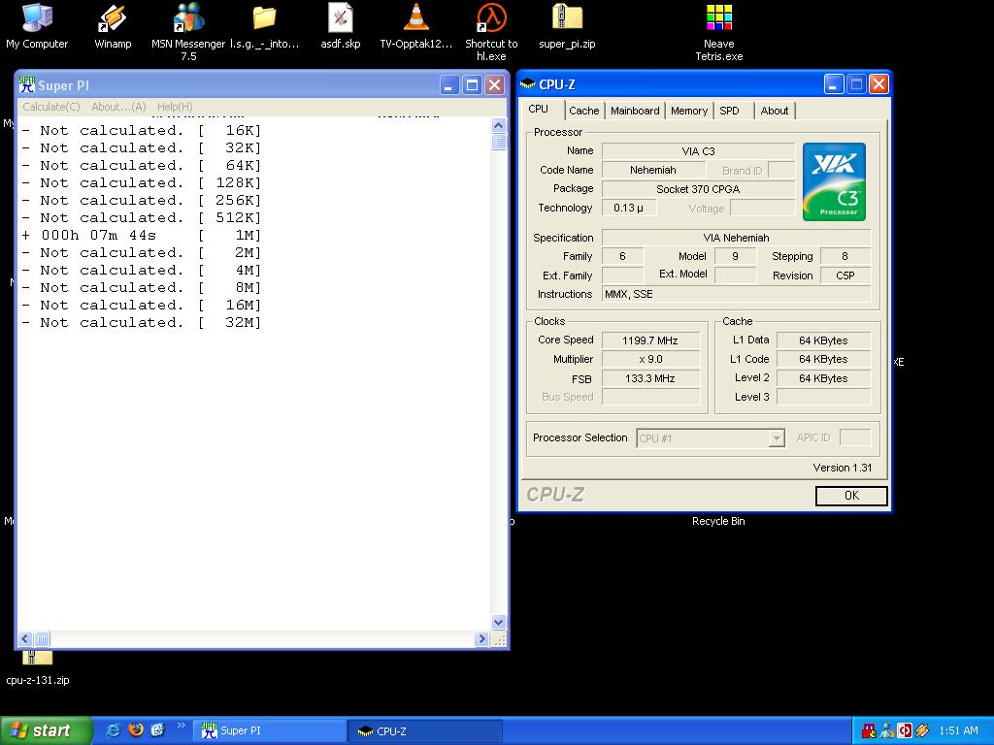Switch to the Cache tab
The image size is (994, 745).
click(583, 111)
